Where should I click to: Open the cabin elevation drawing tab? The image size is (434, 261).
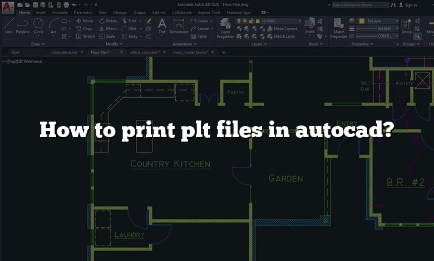(64, 52)
